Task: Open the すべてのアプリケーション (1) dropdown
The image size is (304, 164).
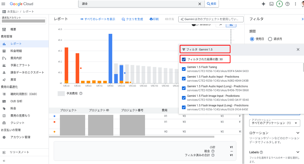Action: pyautogui.click(x=274, y=123)
